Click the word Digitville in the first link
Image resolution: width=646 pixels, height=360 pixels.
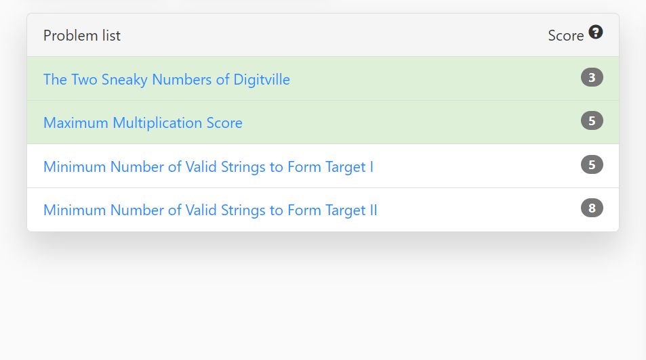262,79
